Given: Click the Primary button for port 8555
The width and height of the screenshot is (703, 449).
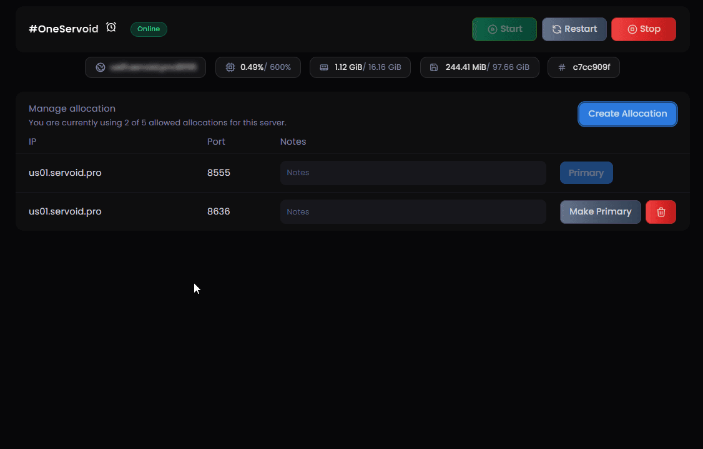Looking at the screenshot, I should tap(586, 173).
